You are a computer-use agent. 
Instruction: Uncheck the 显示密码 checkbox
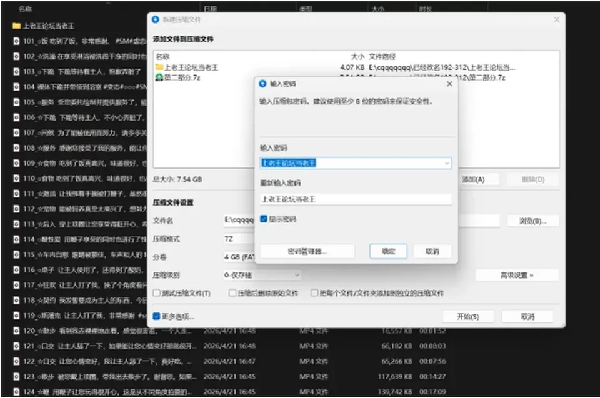264,219
